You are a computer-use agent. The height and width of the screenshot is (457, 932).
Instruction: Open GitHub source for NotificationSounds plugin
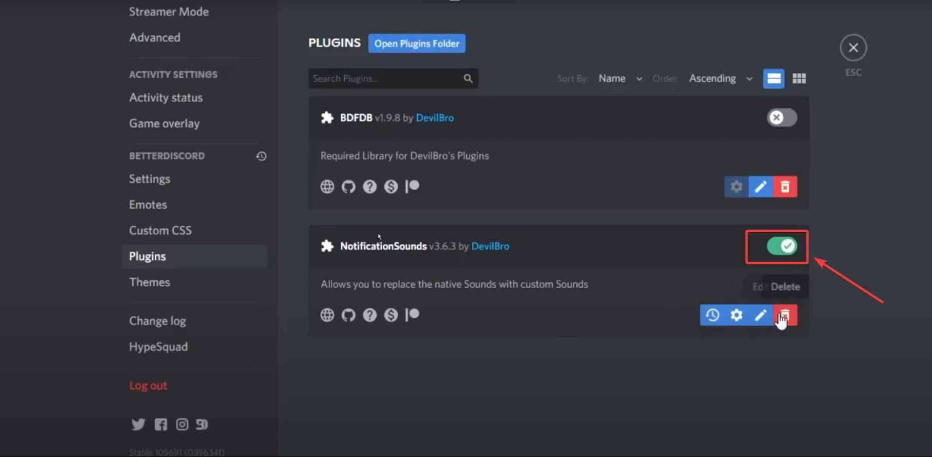coord(348,315)
